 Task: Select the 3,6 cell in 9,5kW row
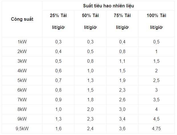tap(122, 129)
